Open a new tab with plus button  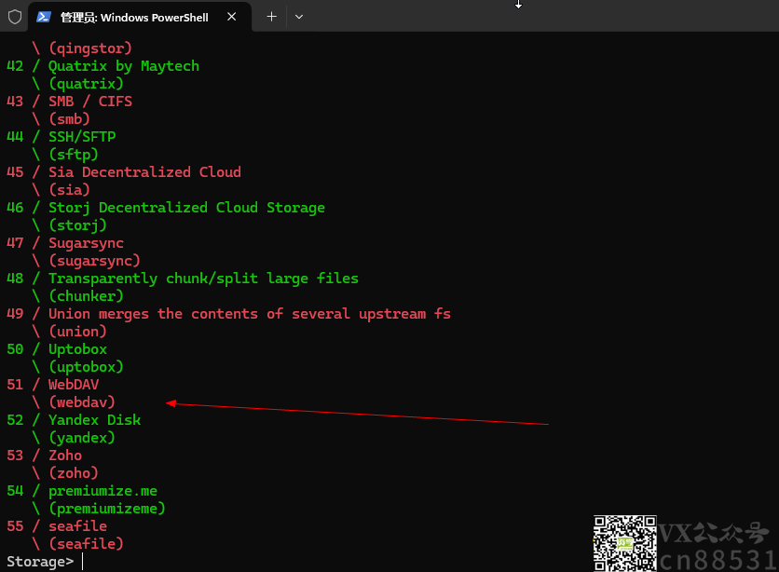(271, 17)
